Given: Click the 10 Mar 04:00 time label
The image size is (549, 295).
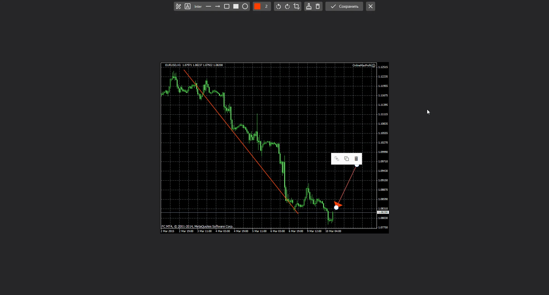Looking at the screenshot, I should click(333, 231).
